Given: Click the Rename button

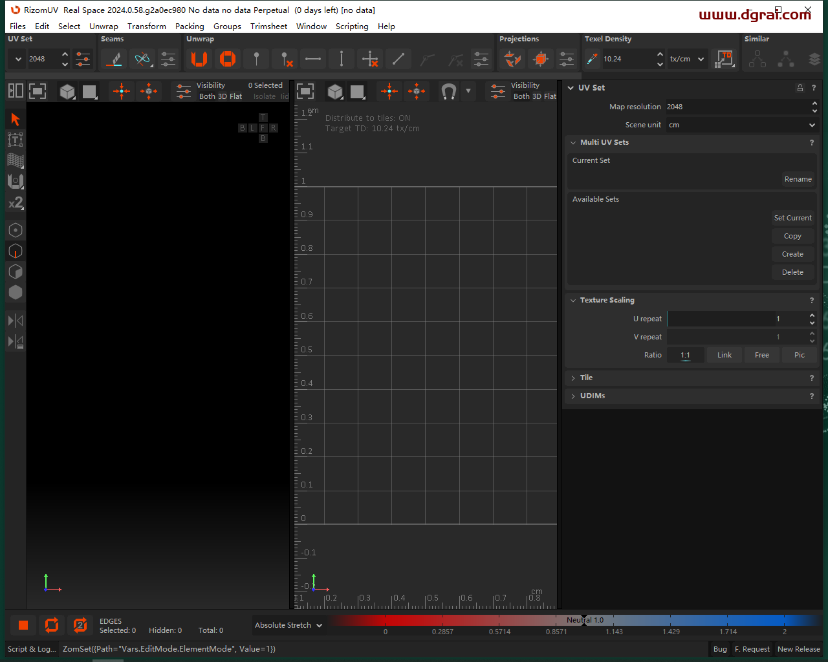Looking at the screenshot, I should (798, 179).
